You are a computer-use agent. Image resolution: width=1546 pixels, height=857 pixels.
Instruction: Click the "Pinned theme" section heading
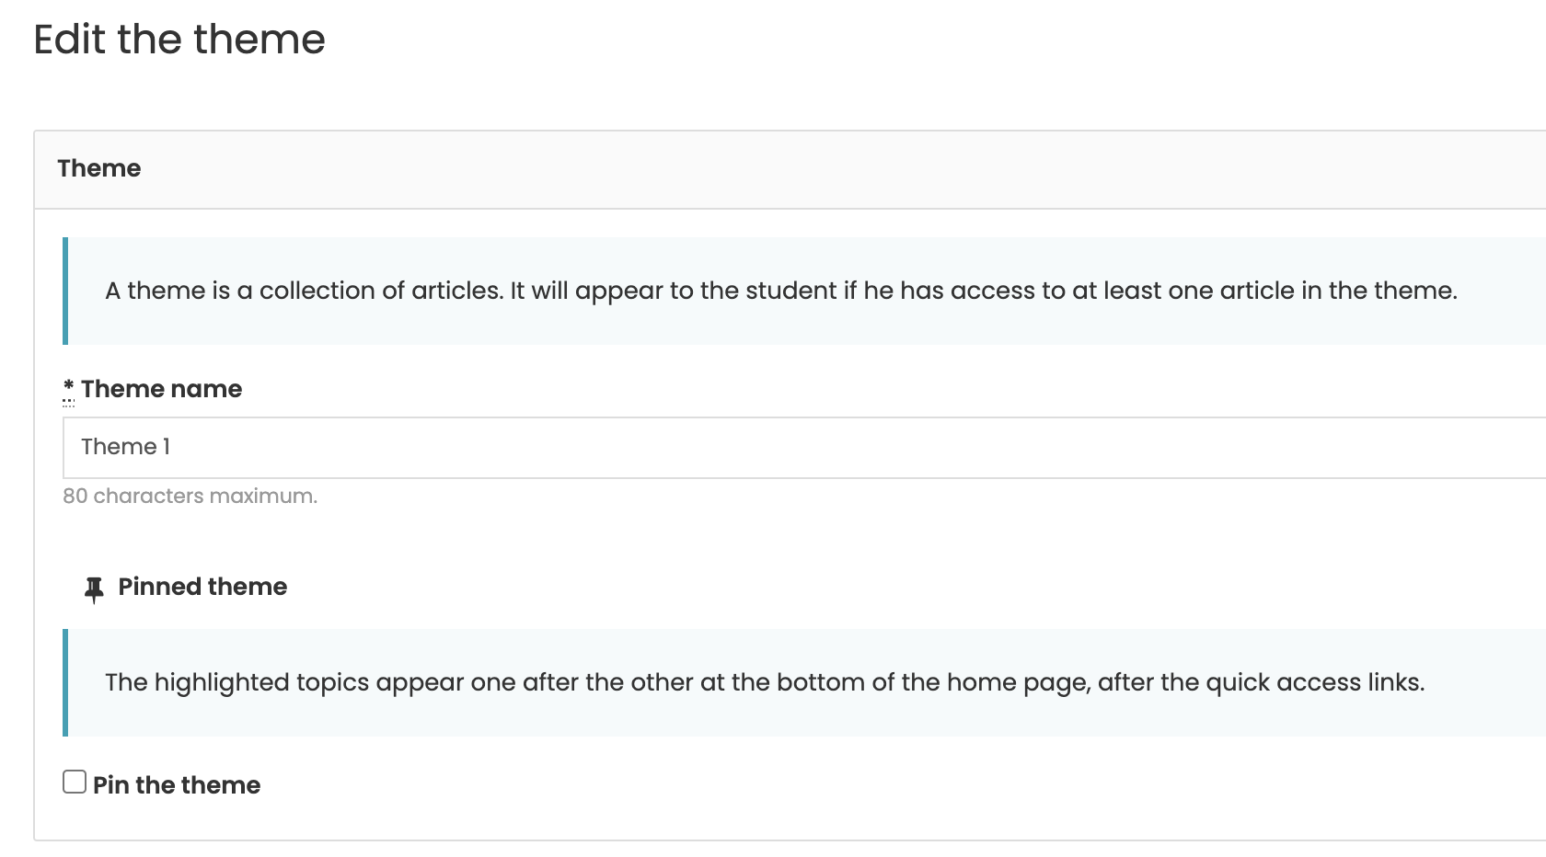[x=202, y=587]
